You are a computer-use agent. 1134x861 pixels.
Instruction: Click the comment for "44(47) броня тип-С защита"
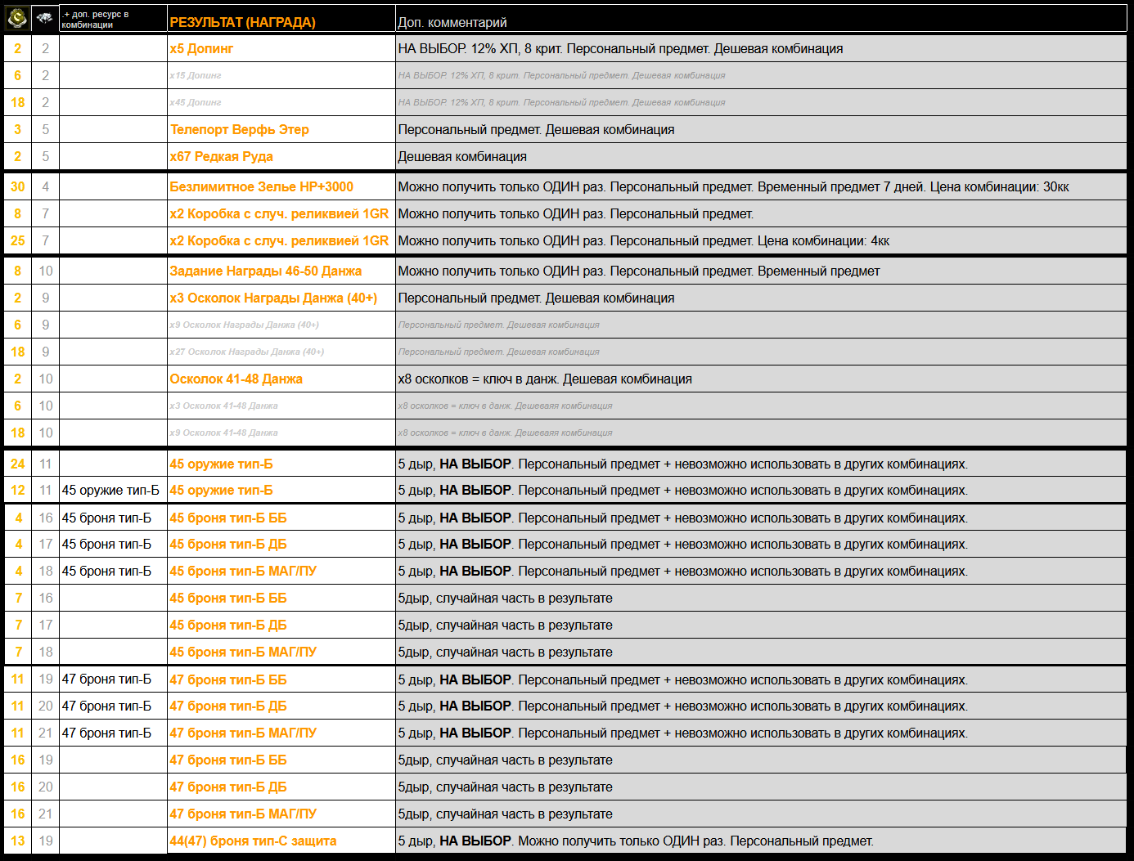tap(636, 841)
